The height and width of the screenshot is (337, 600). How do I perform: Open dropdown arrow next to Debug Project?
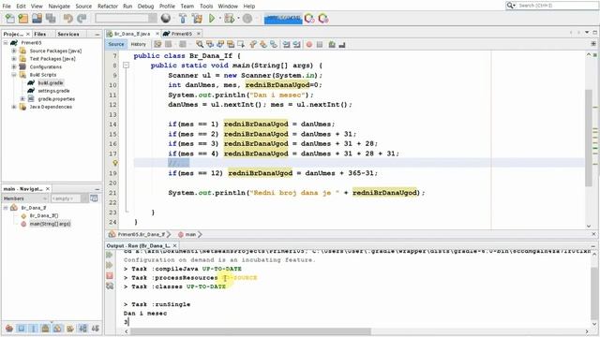[x=238, y=19]
